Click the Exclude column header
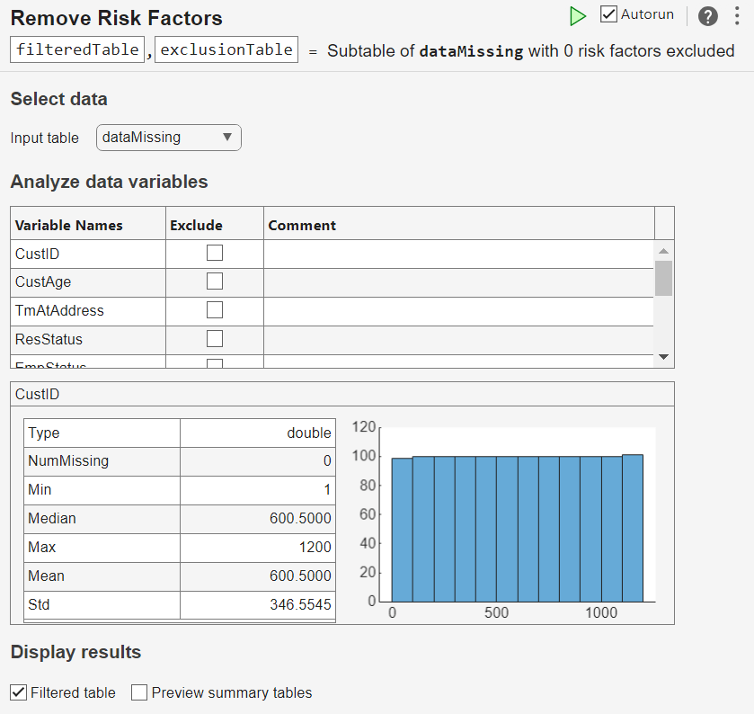Screen dimensions: 754x714 (x=196, y=225)
